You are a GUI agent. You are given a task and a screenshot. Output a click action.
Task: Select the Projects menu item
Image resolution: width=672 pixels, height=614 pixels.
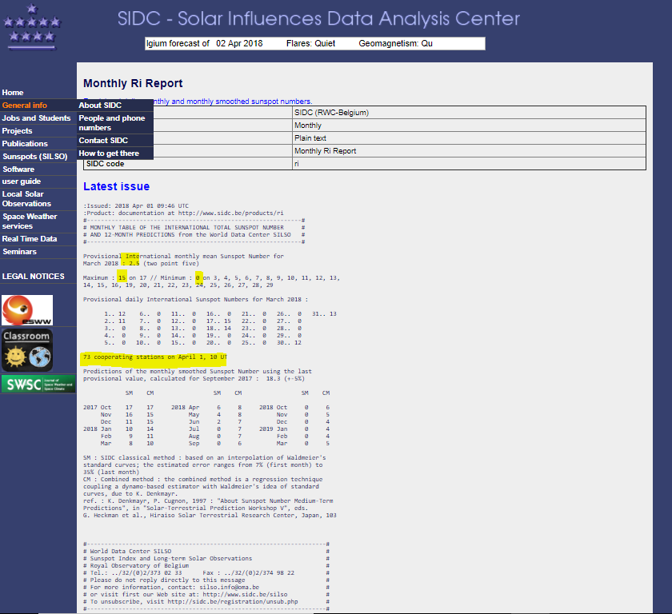coord(17,131)
